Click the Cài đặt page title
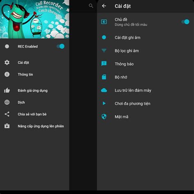The image size is (194, 194). point(123,6)
